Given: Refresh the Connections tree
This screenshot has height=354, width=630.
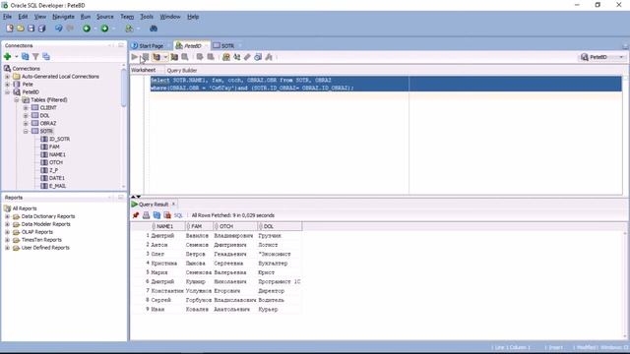Looking at the screenshot, I should point(25,57).
